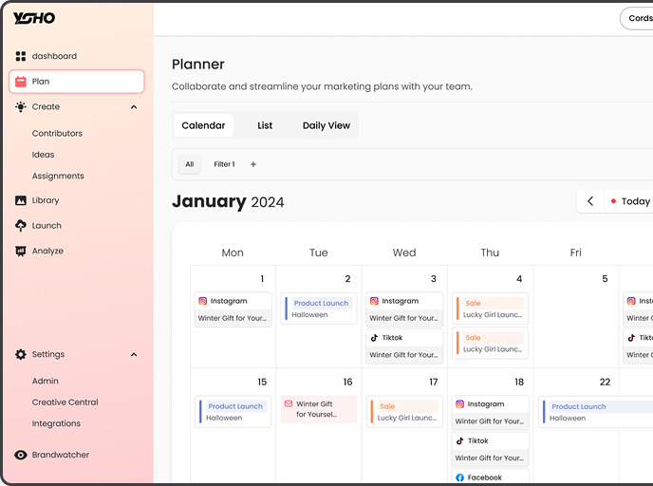Add a new filter with plus icon
Viewport: 653px width, 486px height.
(x=253, y=164)
